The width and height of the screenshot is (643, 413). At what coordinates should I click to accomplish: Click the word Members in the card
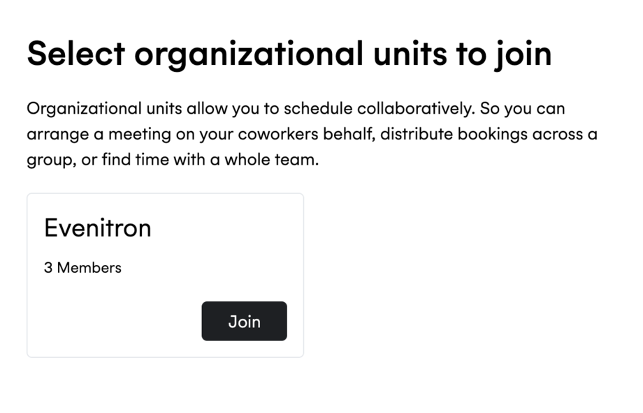[x=89, y=268]
